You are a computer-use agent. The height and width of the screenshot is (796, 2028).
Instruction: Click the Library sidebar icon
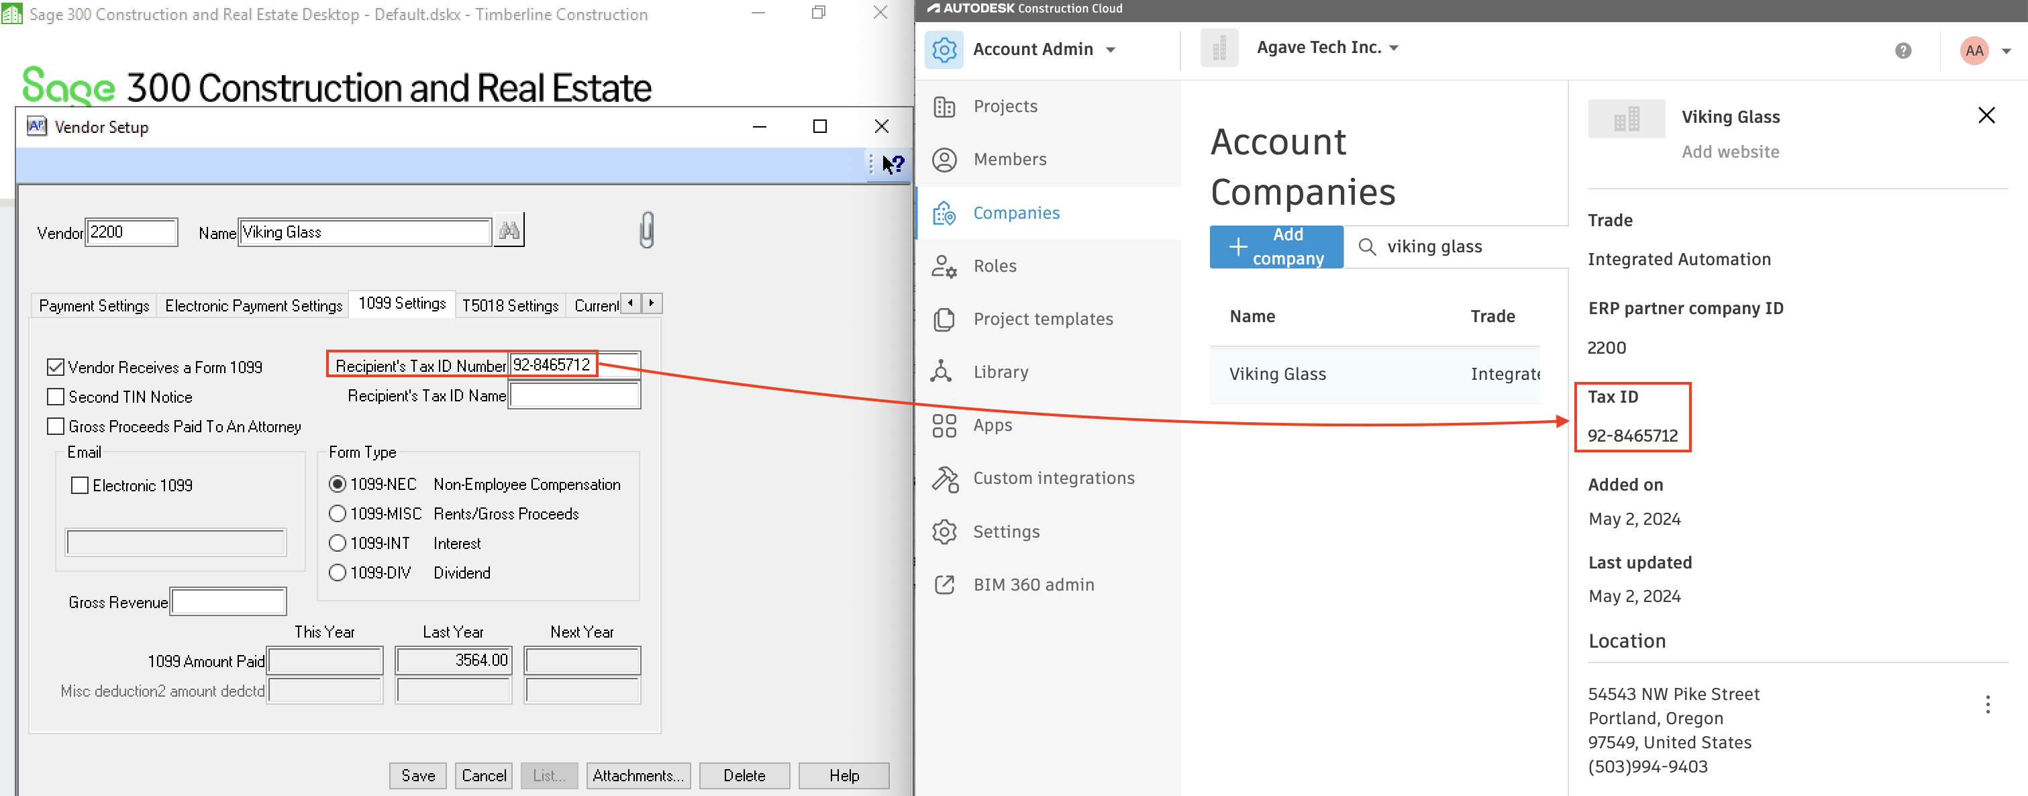click(942, 372)
